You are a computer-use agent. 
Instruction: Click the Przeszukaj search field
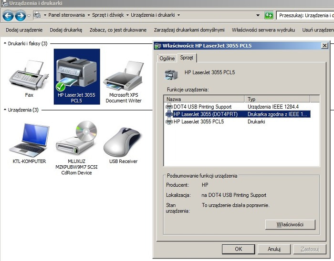(305, 15)
